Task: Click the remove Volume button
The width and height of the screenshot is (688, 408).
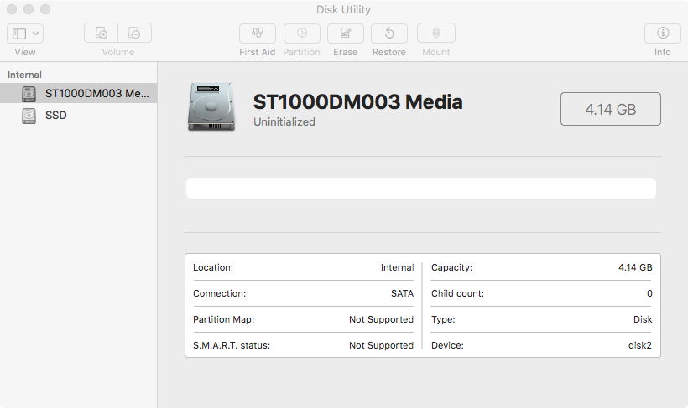Action: [x=135, y=33]
